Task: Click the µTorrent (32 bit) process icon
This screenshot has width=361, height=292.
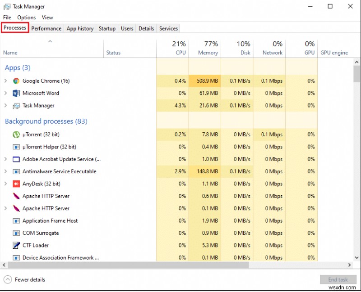Action: coord(16,135)
